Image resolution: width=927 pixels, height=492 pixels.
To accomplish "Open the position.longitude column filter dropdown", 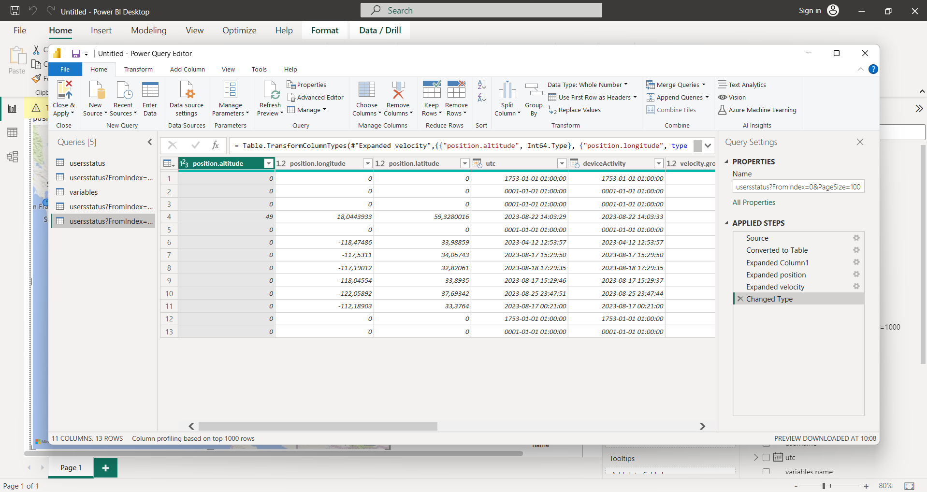I will coord(367,163).
